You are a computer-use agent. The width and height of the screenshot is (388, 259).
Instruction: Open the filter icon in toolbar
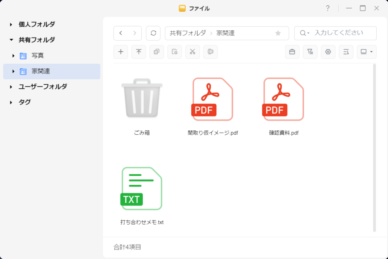pyautogui.click(x=310, y=52)
